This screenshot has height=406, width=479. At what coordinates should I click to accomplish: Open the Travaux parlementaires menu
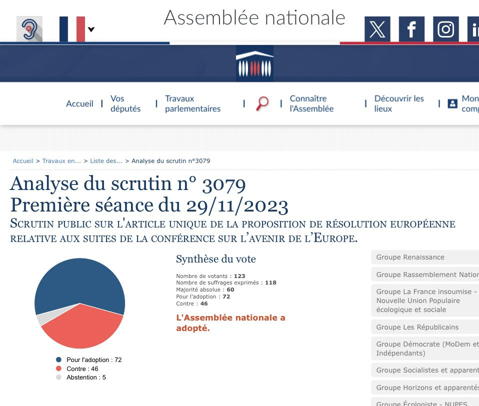192,103
